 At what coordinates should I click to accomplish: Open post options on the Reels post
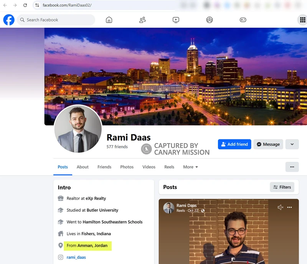(x=290, y=207)
